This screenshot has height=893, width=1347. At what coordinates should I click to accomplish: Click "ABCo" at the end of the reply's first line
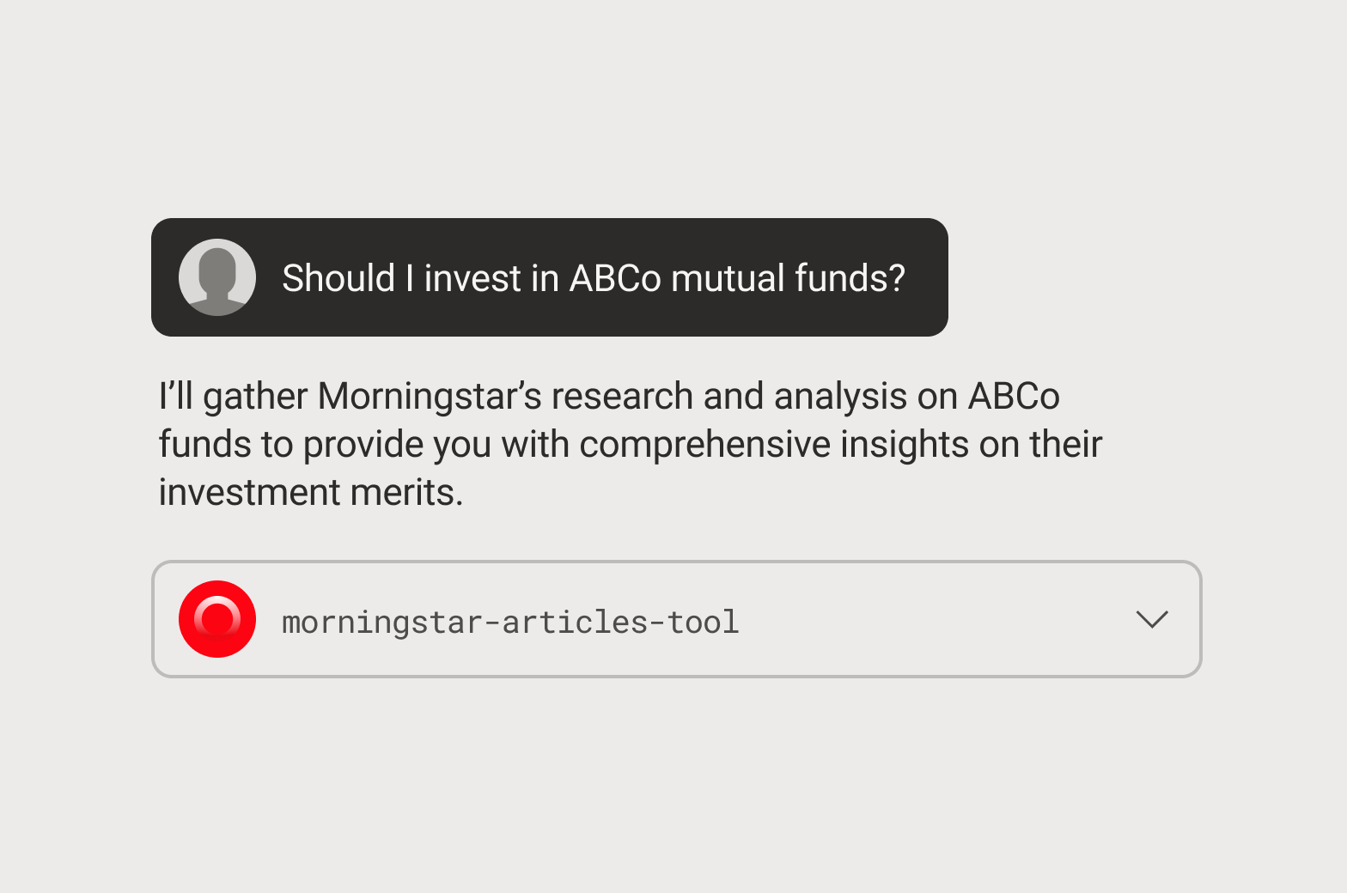click(x=1014, y=397)
